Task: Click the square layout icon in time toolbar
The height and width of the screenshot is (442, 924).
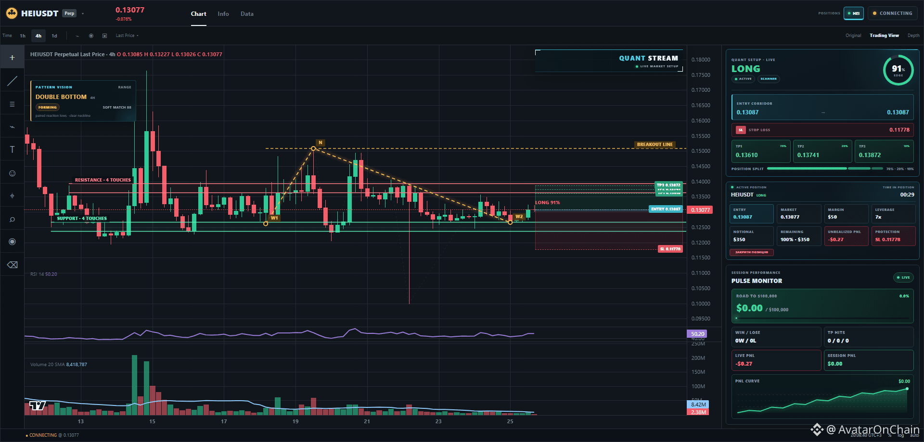Action: click(x=104, y=36)
